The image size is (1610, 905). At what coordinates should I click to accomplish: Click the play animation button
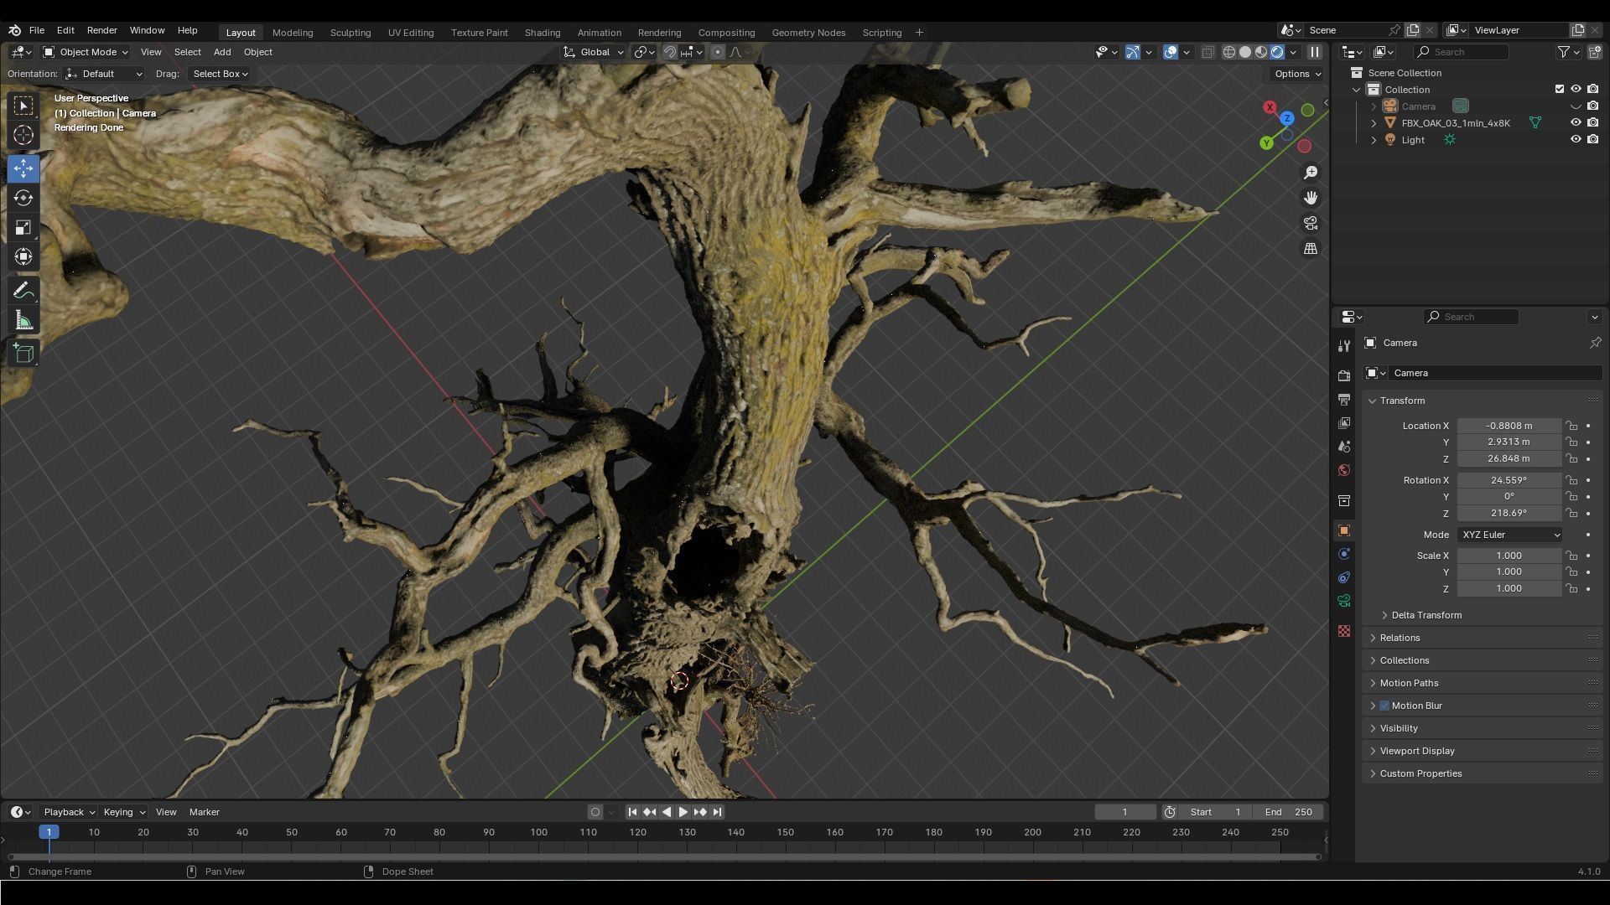point(683,812)
